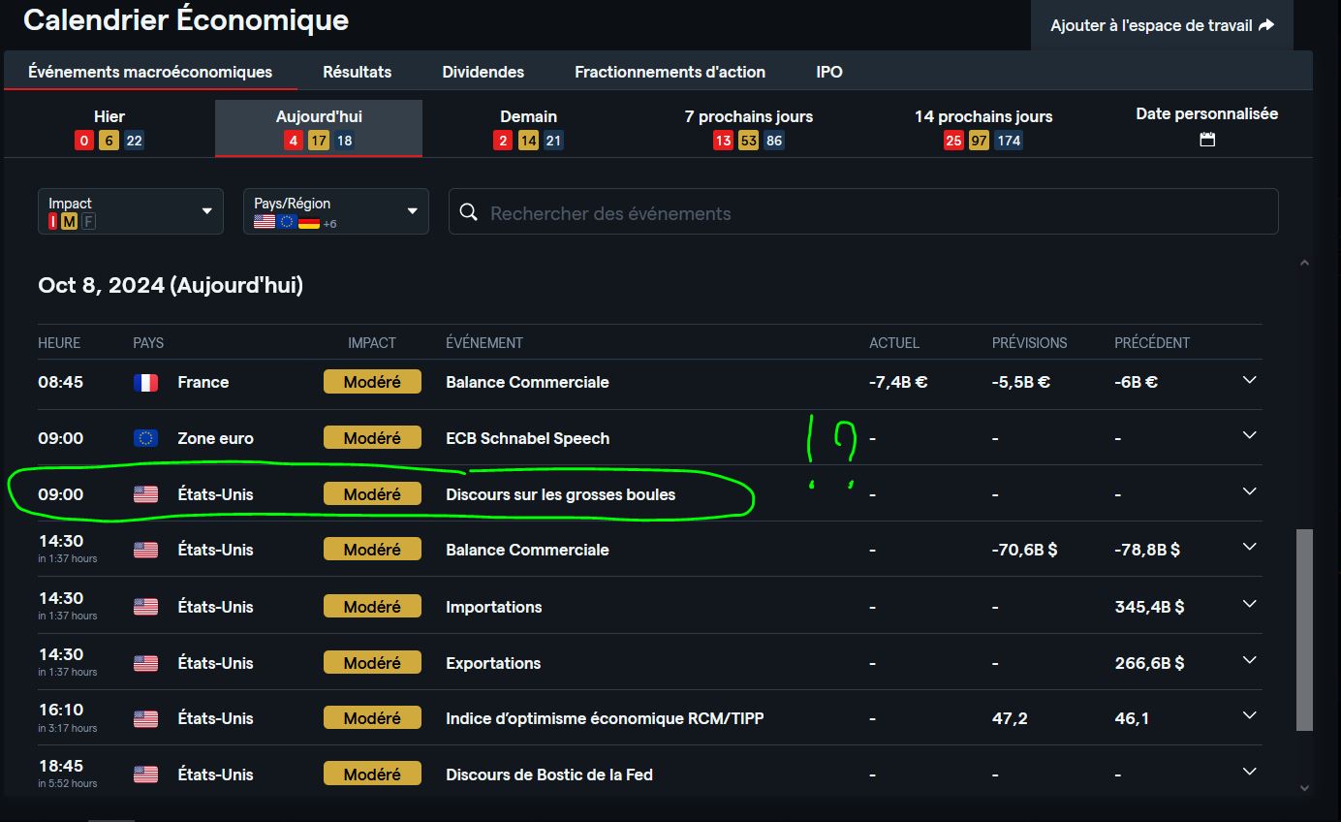Select the 14 prochains jours range

(x=983, y=128)
